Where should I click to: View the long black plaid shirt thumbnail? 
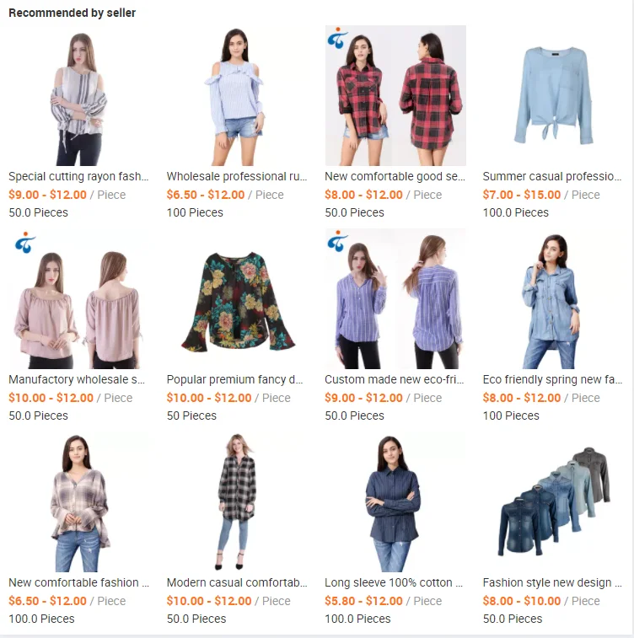click(237, 501)
